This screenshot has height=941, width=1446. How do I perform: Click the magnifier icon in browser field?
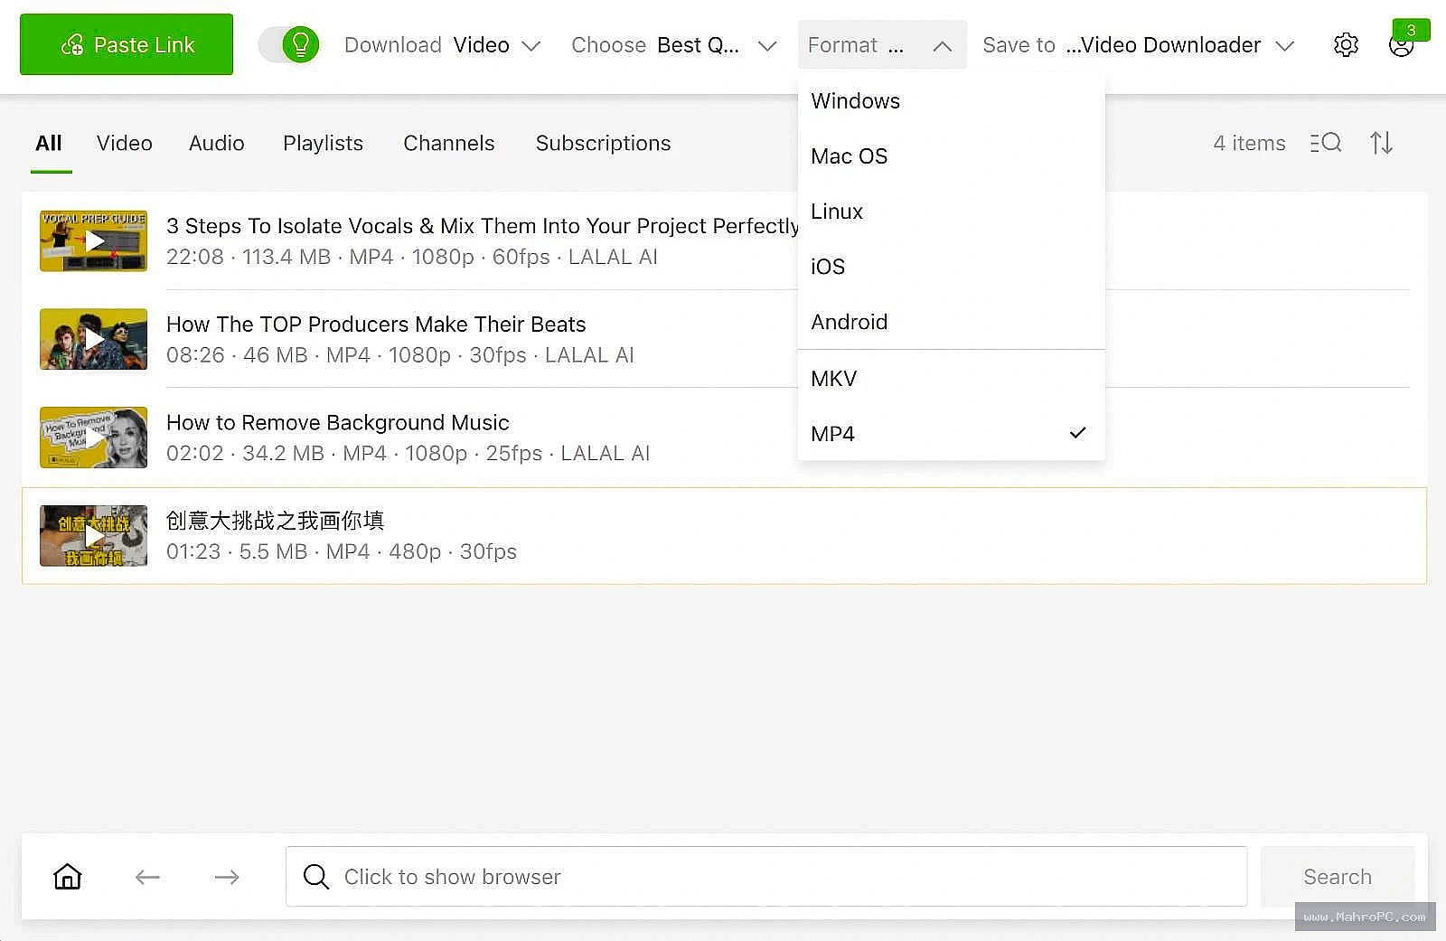(315, 877)
